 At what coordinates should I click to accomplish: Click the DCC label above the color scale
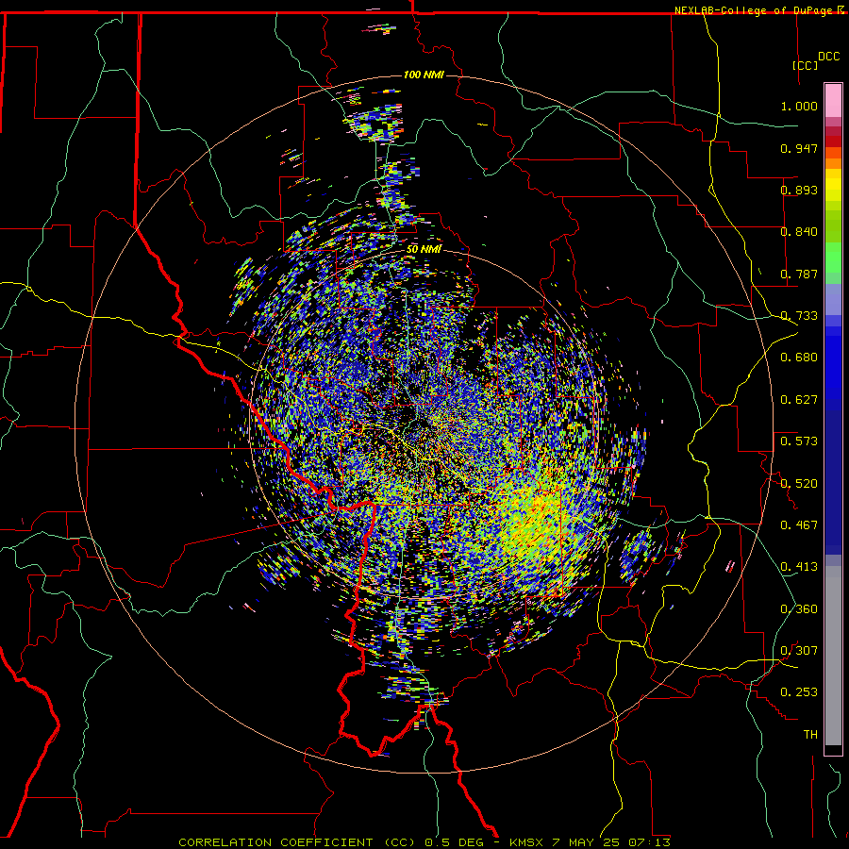(x=828, y=57)
